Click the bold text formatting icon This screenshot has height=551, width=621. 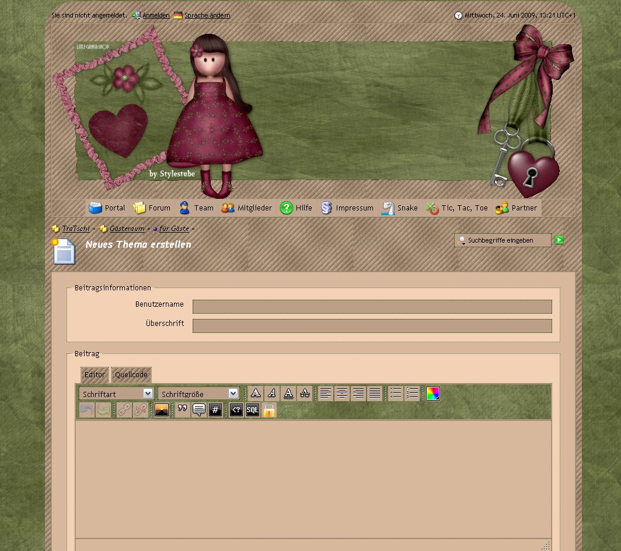pyautogui.click(x=256, y=394)
